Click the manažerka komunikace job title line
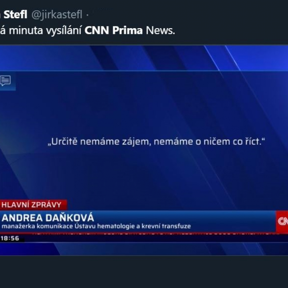 (96, 226)
